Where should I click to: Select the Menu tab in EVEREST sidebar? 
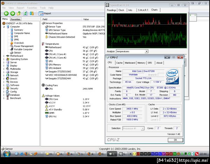[5, 19]
